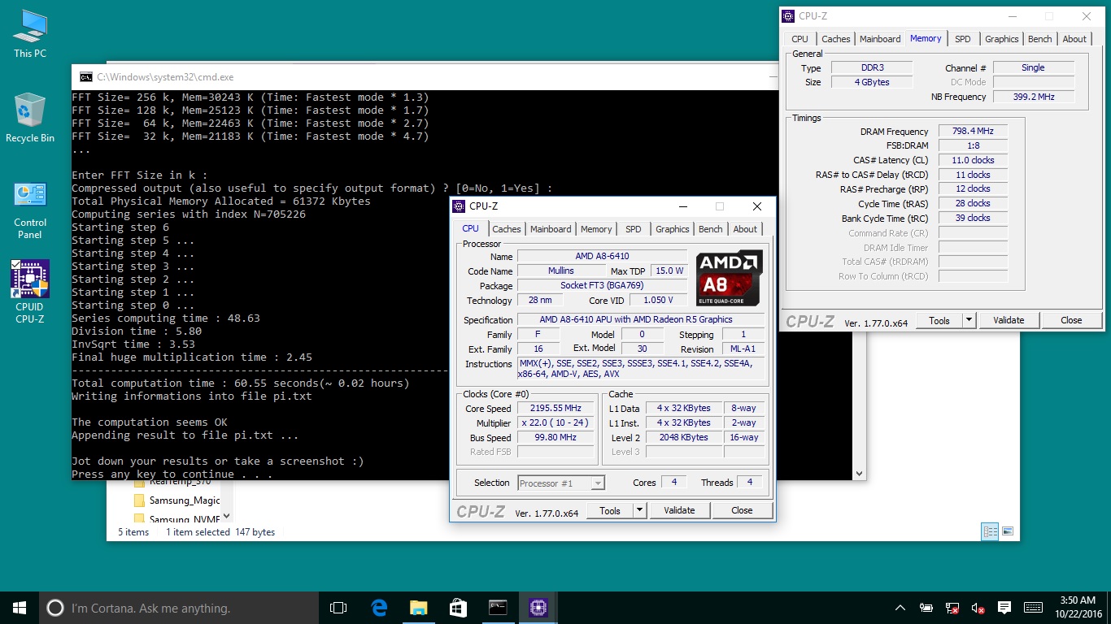Open About tab in front CPU-Z
This screenshot has width=1111, height=624.
tap(745, 229)
